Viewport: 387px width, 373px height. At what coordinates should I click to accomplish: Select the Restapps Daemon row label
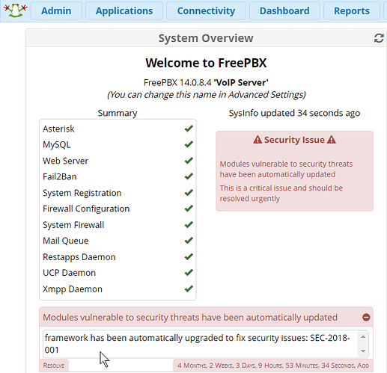(x=79, y=257)
